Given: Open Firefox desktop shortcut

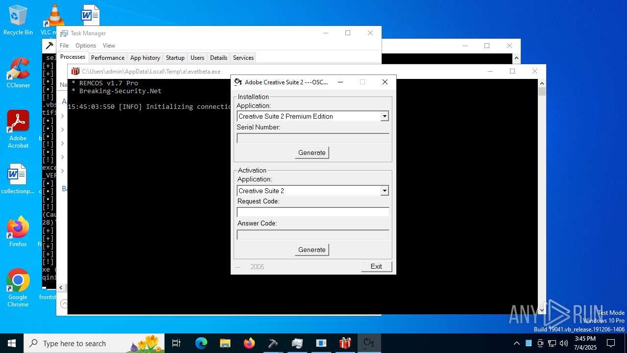Looking at the screenshot, I should tap(18, 232).
